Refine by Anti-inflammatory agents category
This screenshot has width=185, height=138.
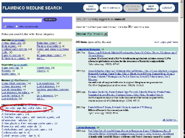pyautogui.click(x=31, y=119)
